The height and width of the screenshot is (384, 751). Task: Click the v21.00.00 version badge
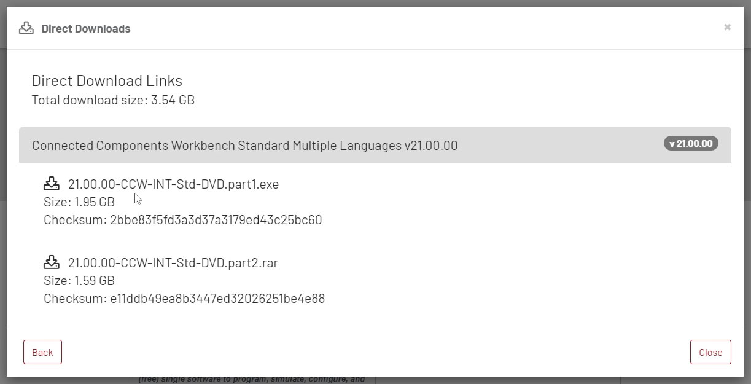pyautogui.click(x=691, y=144)
